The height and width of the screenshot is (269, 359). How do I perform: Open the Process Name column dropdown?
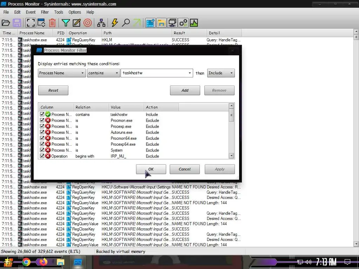62,73
